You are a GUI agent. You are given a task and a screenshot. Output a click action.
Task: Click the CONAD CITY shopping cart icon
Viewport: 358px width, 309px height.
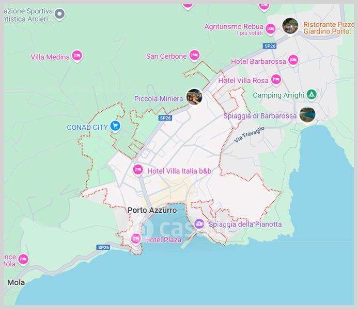pyautogui.click(x=116, y=126)
